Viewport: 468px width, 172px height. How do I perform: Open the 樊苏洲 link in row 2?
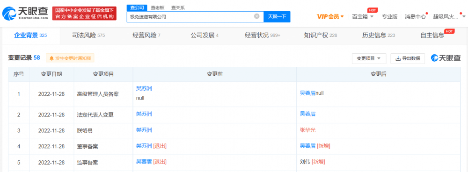144,114
